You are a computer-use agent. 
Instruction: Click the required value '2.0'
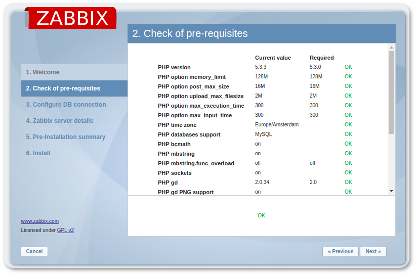click(x=313, y=182)
